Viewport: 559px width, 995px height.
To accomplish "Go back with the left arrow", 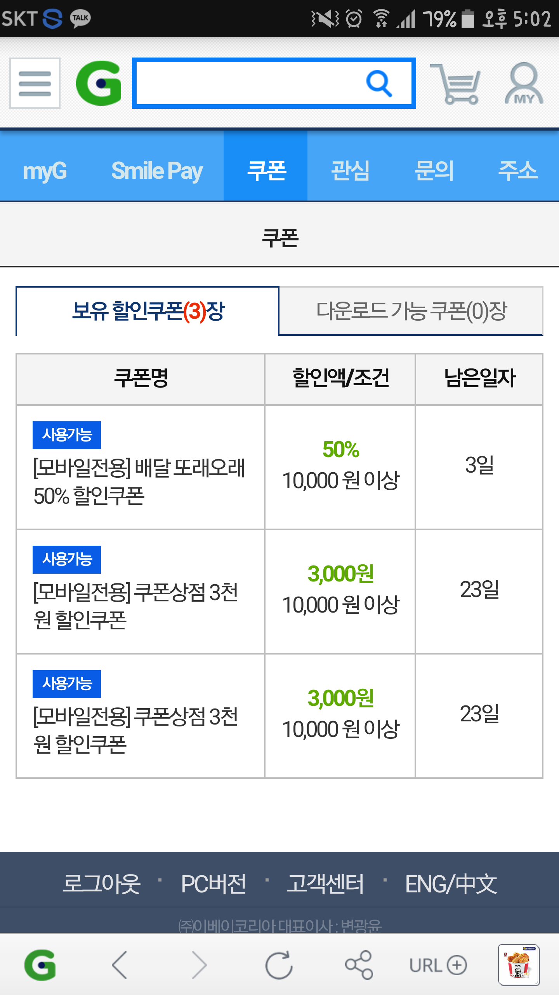I will point(120,965).
